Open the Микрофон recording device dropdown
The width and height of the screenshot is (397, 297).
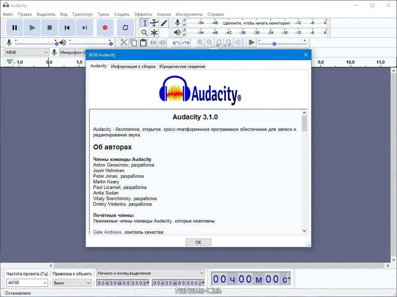72,52
